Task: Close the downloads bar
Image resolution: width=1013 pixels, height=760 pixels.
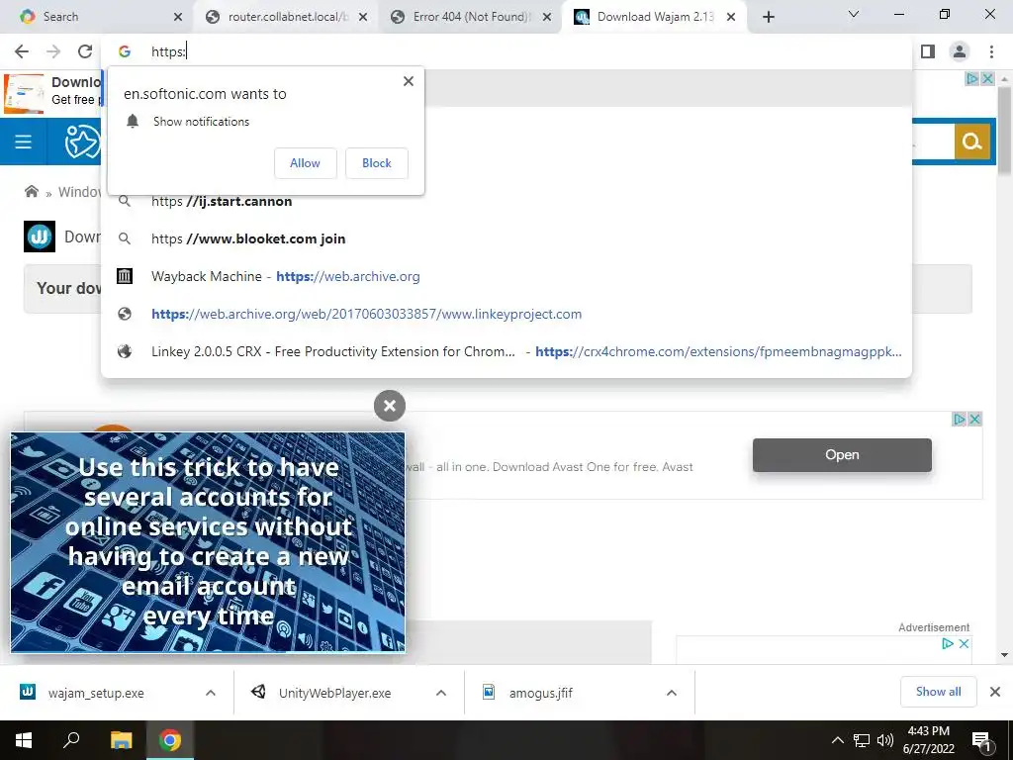Action: coord(995,692)
